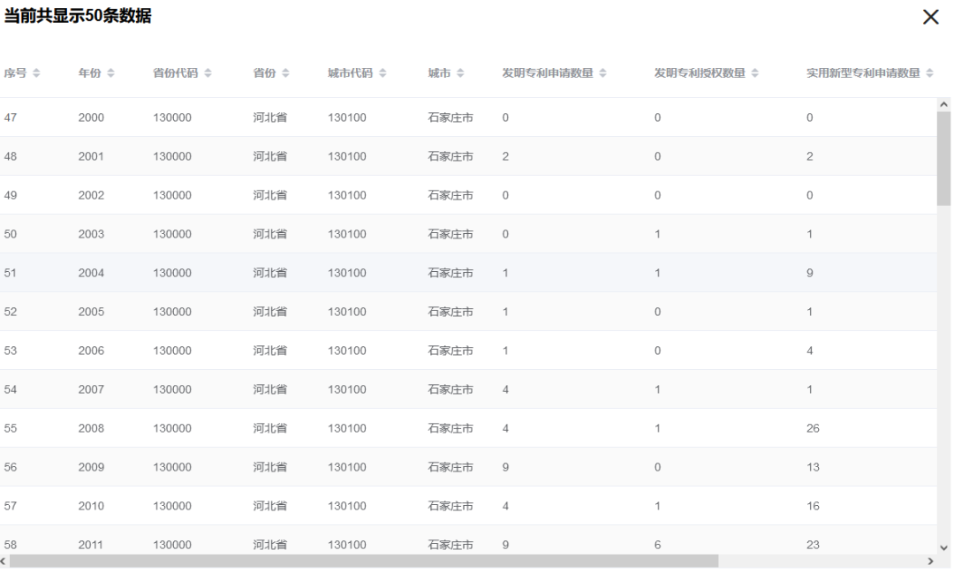Select row number 56 cell

click(11, 468)
